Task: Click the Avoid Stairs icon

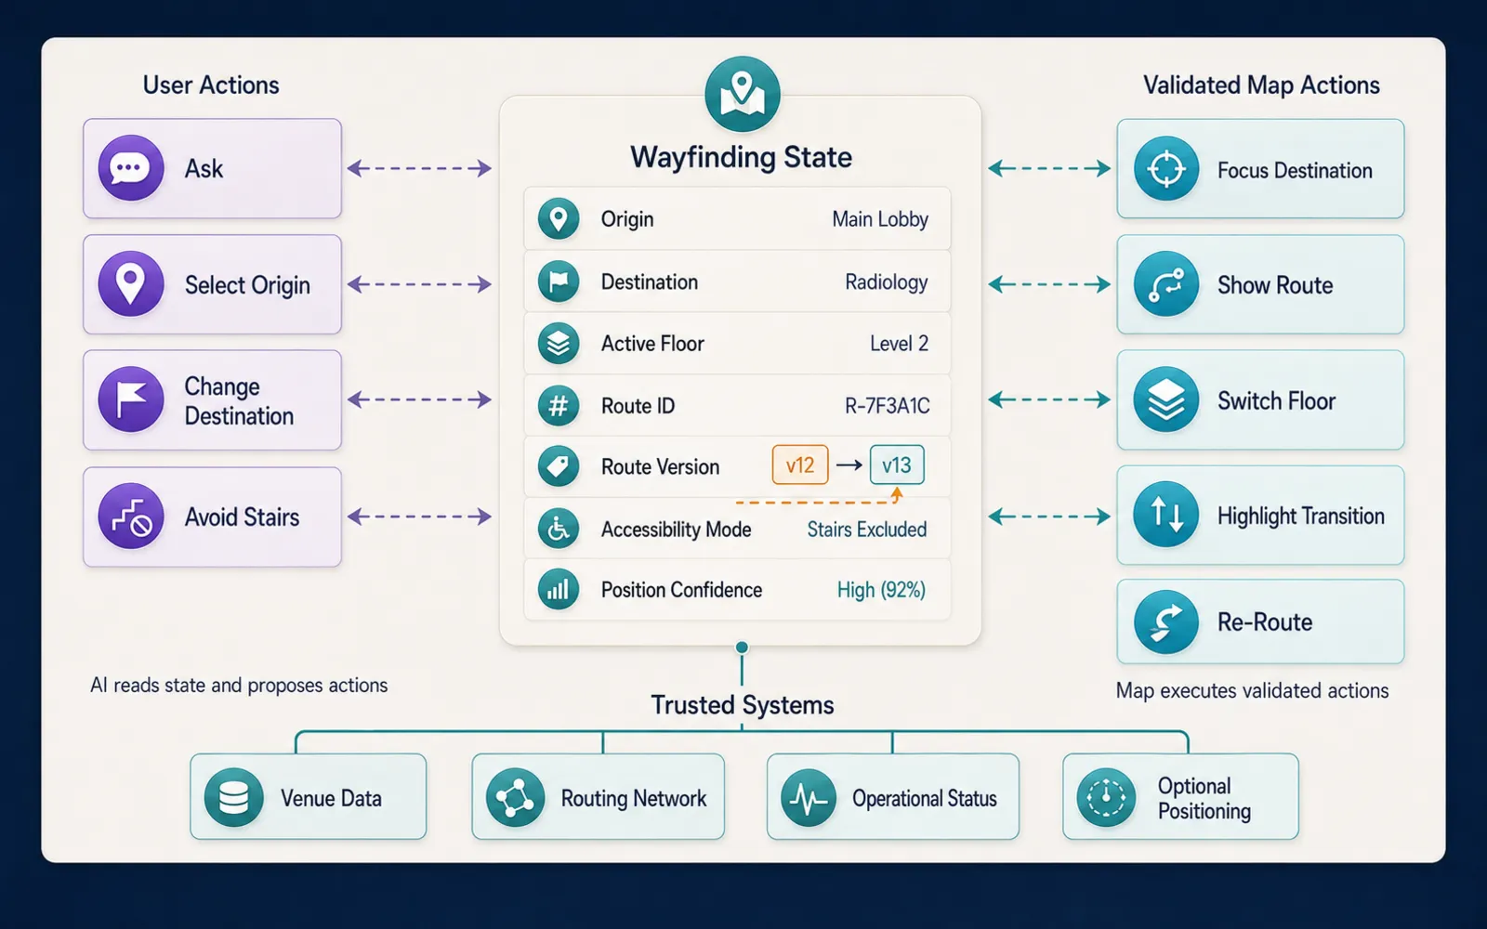Action: tap(131, 516)
